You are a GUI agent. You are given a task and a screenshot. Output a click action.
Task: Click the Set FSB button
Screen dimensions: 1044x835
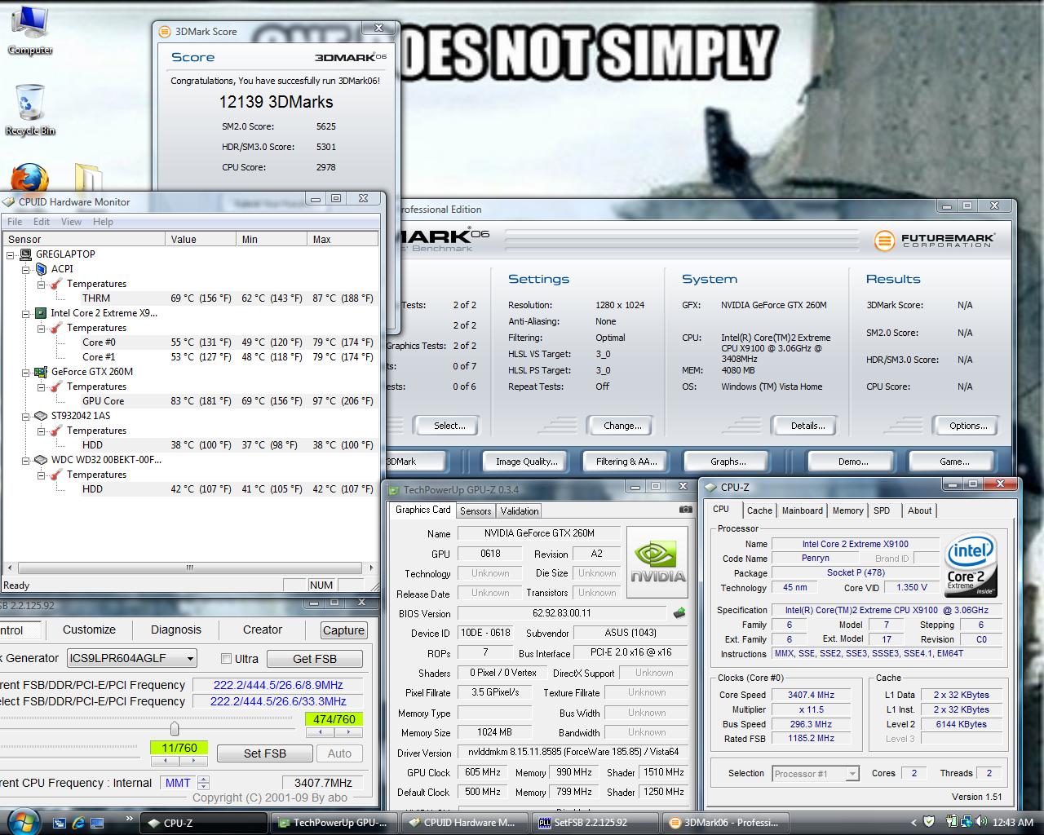[265, 753]
